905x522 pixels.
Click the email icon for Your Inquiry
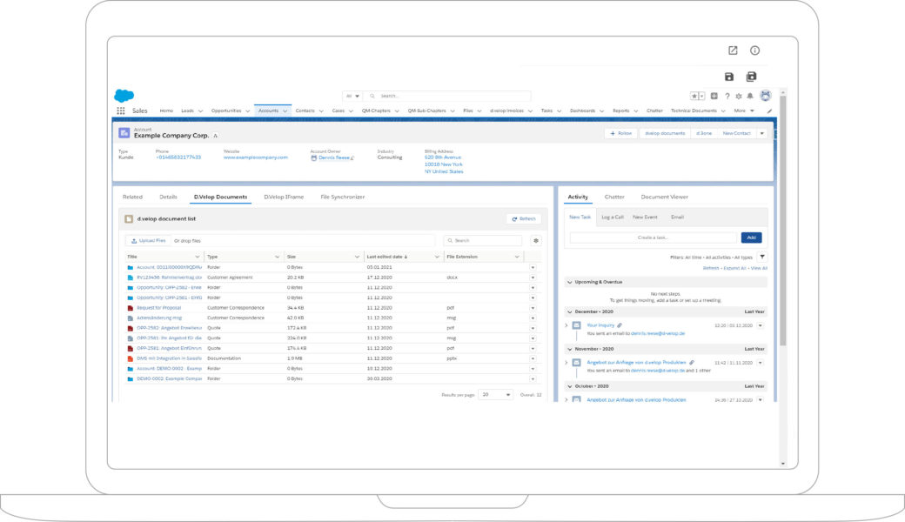(x=577, y=326)
